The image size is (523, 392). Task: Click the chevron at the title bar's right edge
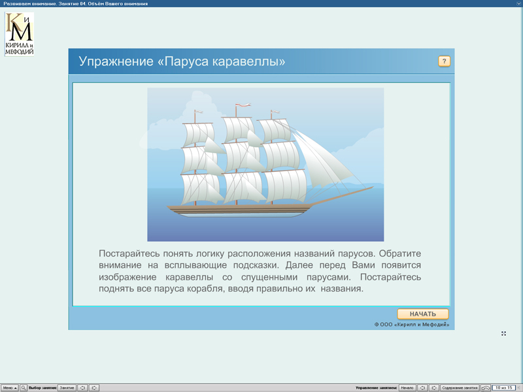pyautogui.click(x=518, y=3)
